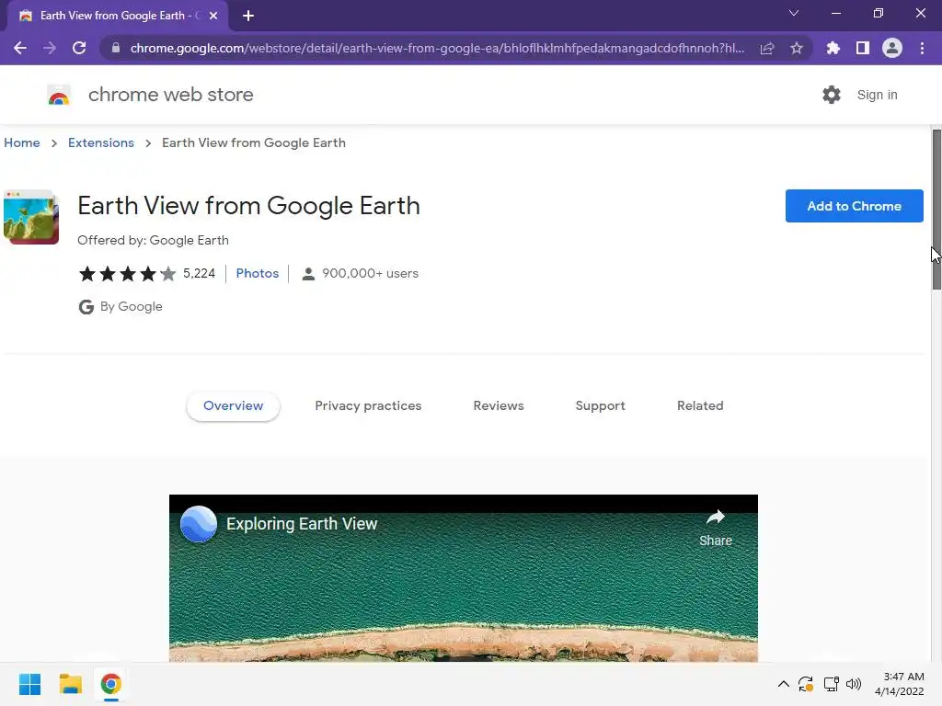Open the clock showing 3:47 AM
Image resolution: width=942 pixels, height=706 pixels.
pos(900,684)
